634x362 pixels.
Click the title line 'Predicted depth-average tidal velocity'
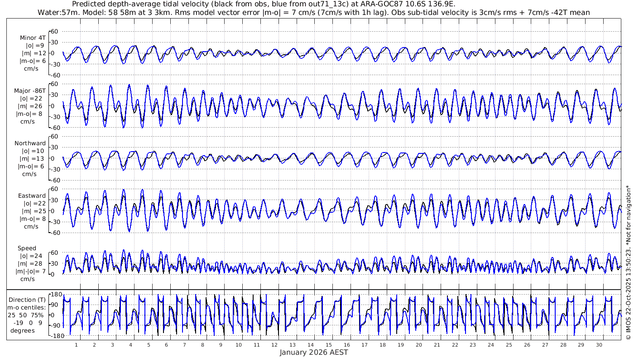(x=264, y=4)
